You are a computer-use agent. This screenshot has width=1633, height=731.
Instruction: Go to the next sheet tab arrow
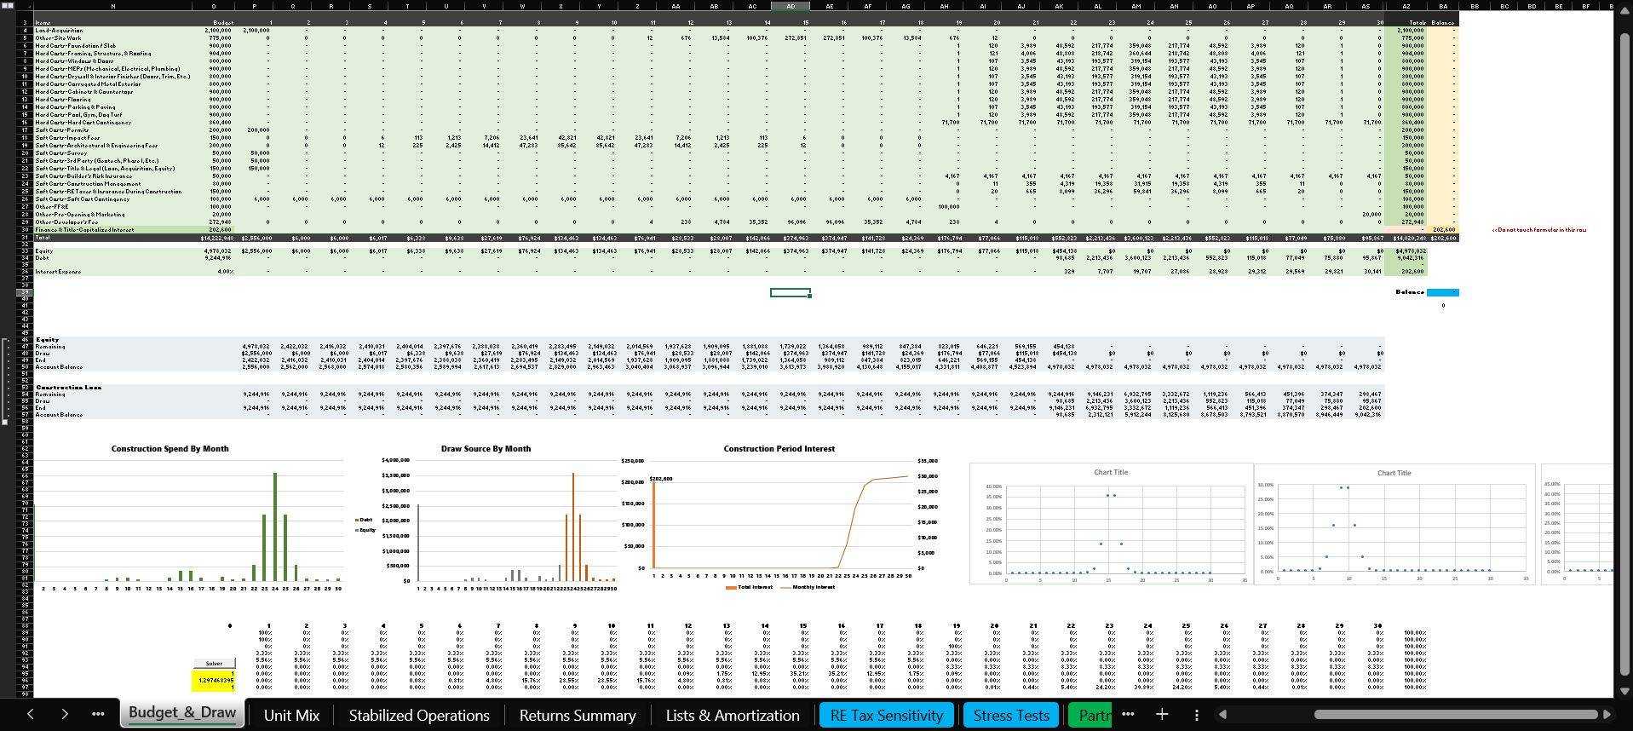64,714
